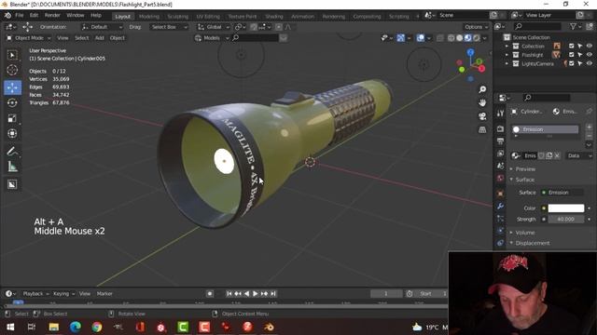Click the current frame field showing 1
This screenshot has height=335, width=597.
click(x=386, y=294)
